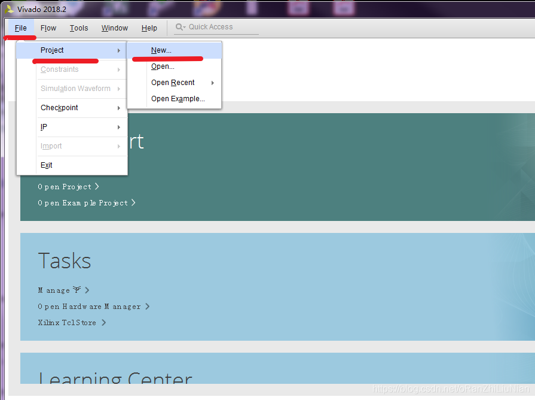
Task: Select the Project submenu entry
Action: [72, 50]
